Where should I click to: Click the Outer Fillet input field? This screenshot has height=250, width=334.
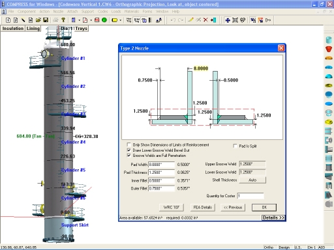tap(161, 188)
